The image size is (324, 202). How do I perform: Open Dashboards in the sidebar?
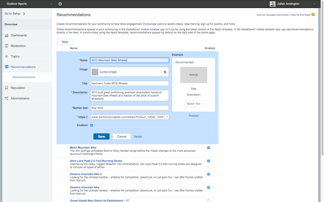[x=27, y=35]
